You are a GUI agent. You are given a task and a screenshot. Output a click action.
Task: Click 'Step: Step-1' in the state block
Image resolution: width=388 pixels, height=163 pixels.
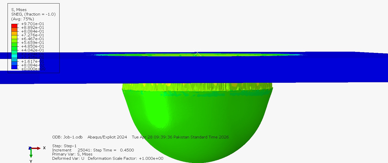click(x=64, y=146)
